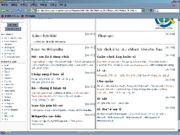Open the Esperanto language link in sidebar

point(9,84)
